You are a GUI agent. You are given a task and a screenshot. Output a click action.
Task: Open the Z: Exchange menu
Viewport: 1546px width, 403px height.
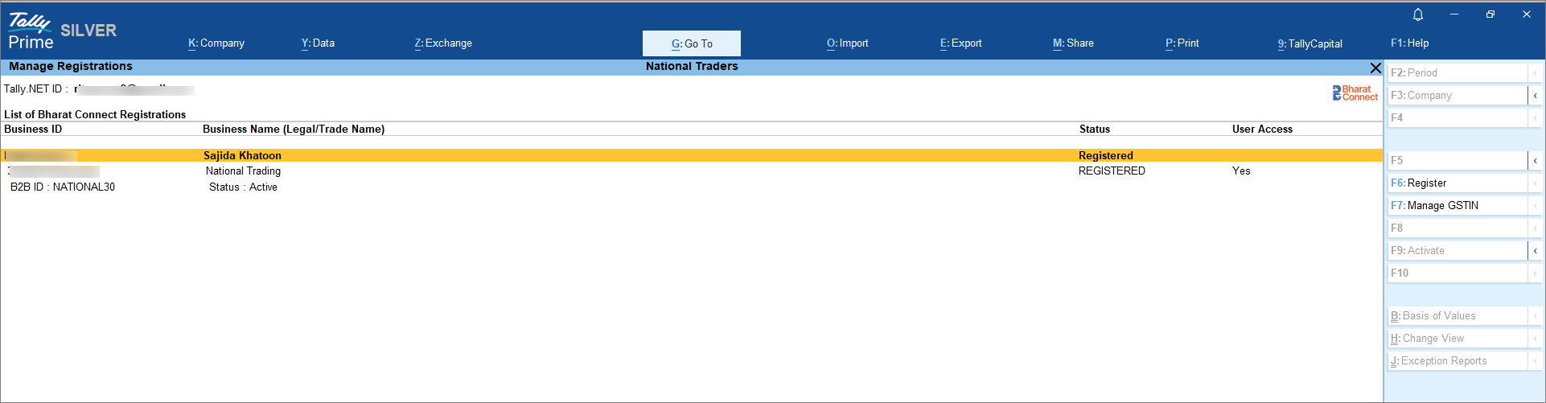(x=443, y=43)
